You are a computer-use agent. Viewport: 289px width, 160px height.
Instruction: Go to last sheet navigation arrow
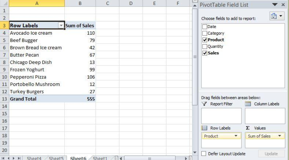(x=19, y=158)
